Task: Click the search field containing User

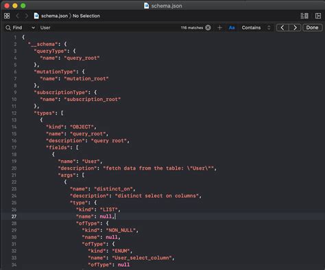Action: coord(110,27)
